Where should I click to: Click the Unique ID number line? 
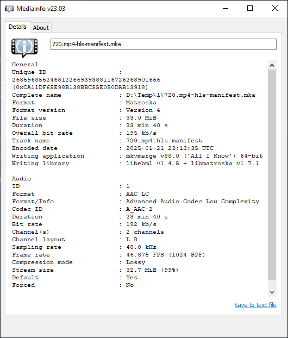(86, 80)
